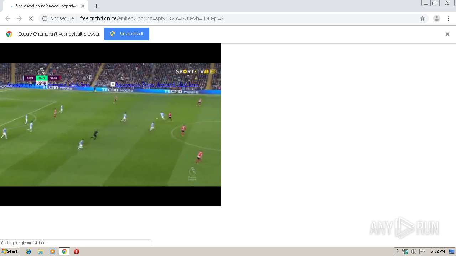Click the red Opera taskbar icon

(76, 251)
